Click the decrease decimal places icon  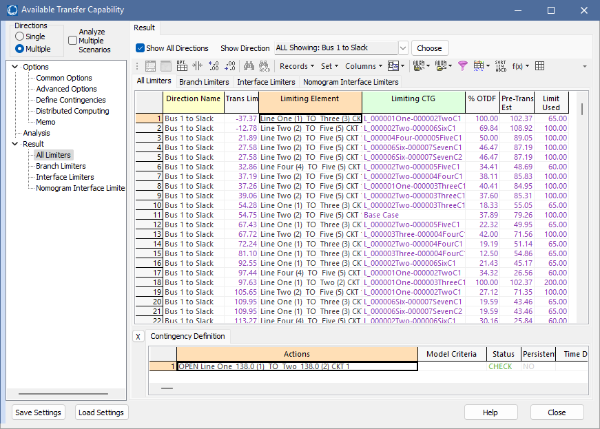[x=230, y=66]
